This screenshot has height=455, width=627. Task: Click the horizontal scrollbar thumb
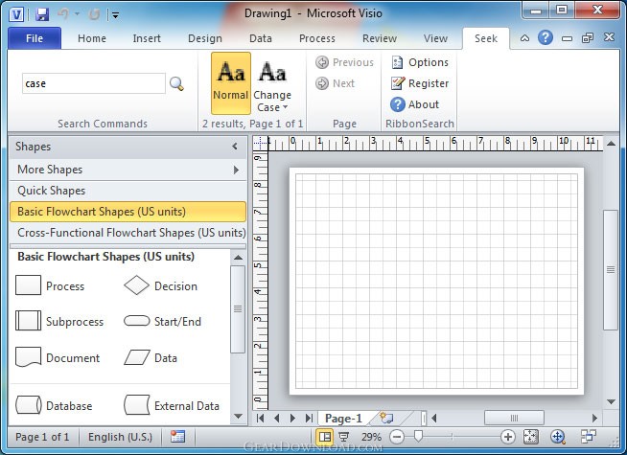point(514,418)
